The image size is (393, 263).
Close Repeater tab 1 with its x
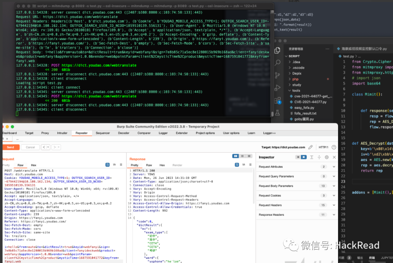[x=7, y=139]
